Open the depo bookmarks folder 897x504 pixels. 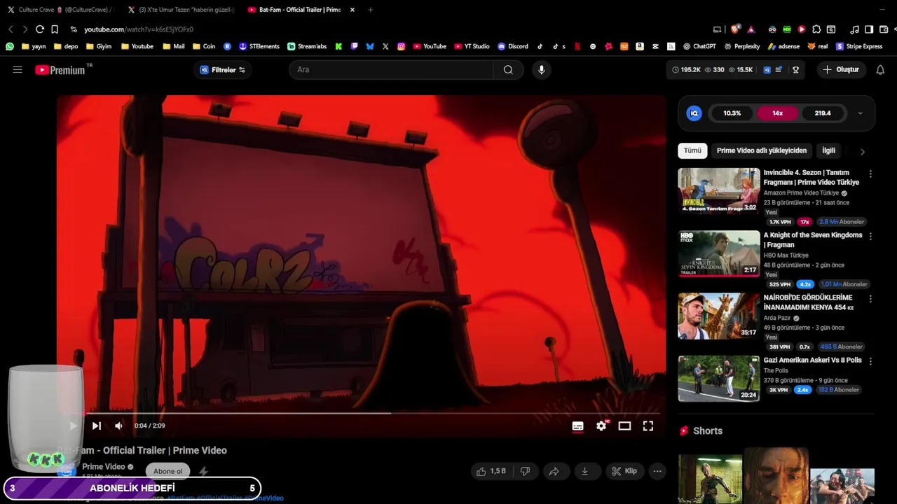(65, 46)
